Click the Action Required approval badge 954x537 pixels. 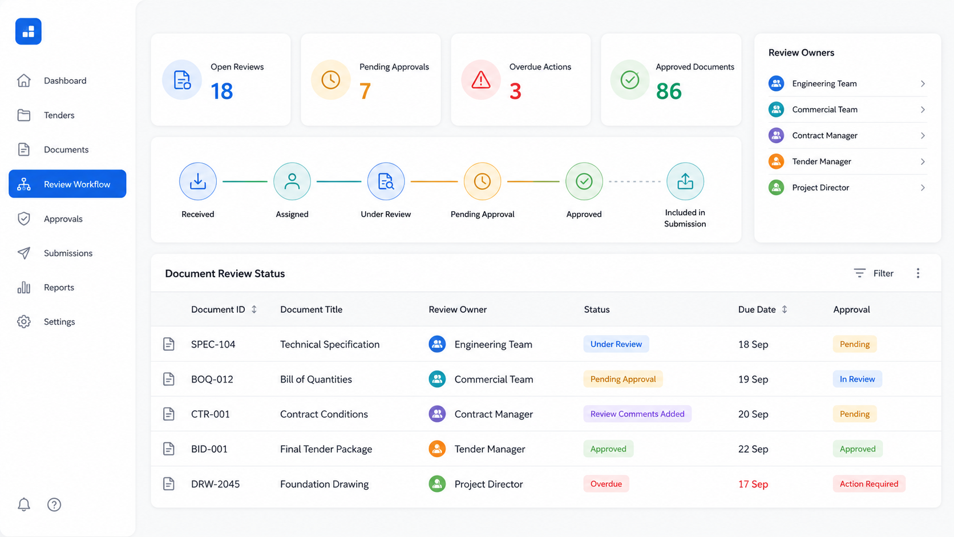[869, 484]
